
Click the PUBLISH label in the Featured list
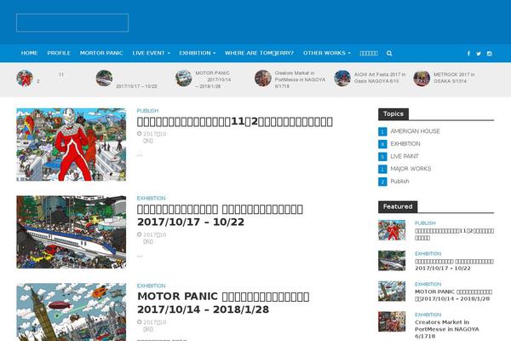pyautogui.click(x=425, y=223)
